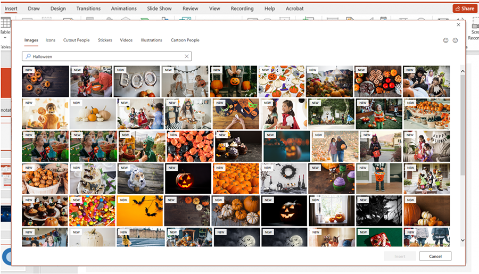The height and width of the screenshot is (274, 479).
Task: Open the Recording ribbon tab
Action: click(242, 9)
